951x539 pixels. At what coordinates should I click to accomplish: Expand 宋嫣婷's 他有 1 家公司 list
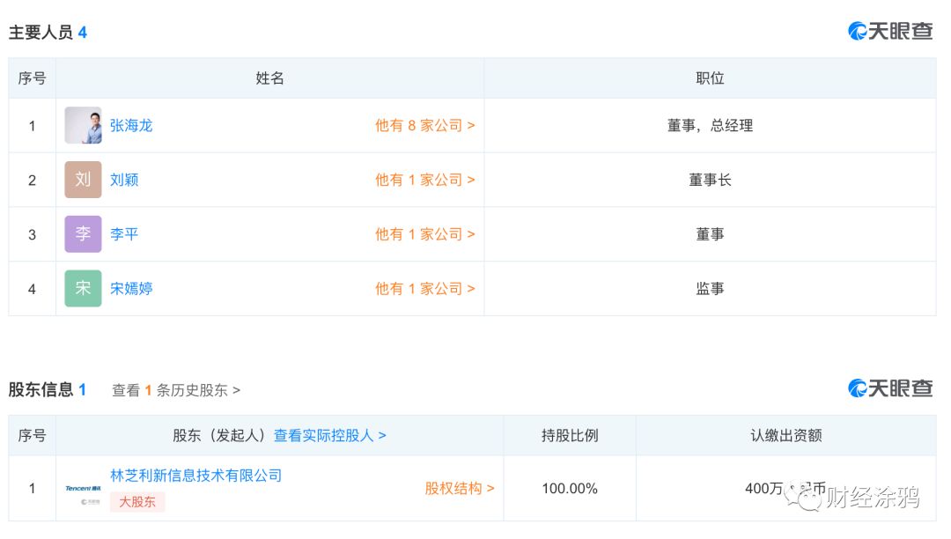pos(424,289)
